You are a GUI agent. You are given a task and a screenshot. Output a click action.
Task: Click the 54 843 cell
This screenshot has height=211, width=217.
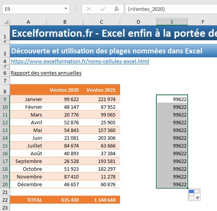click(x=65, y=130)
